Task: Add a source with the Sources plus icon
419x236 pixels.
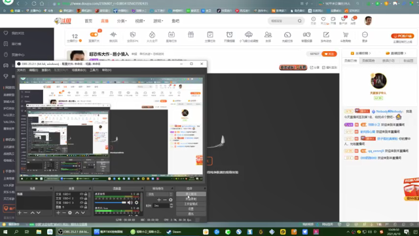Action: click(x=58, y=212)
